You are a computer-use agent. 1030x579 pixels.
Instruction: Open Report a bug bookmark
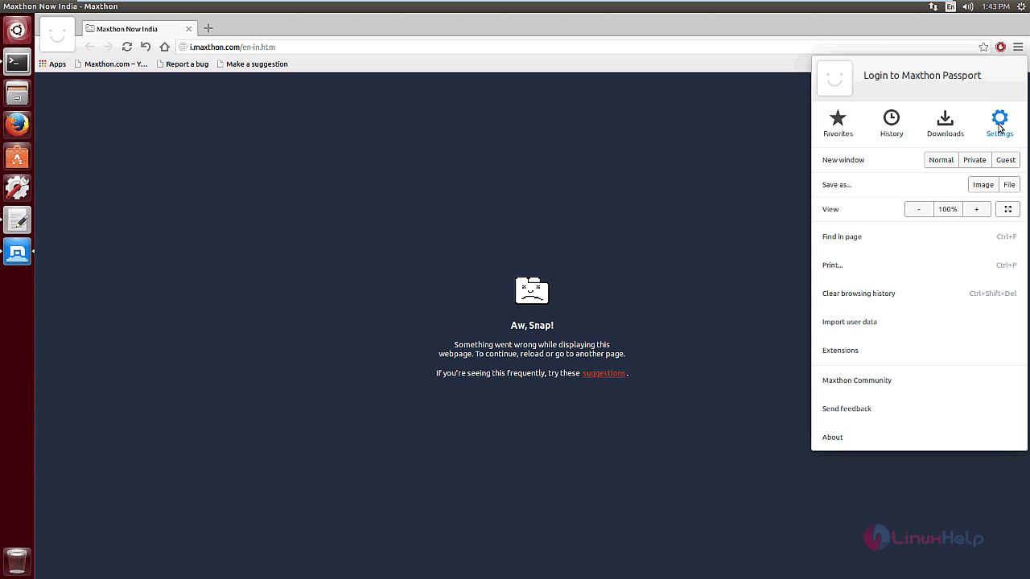point(182,64)
